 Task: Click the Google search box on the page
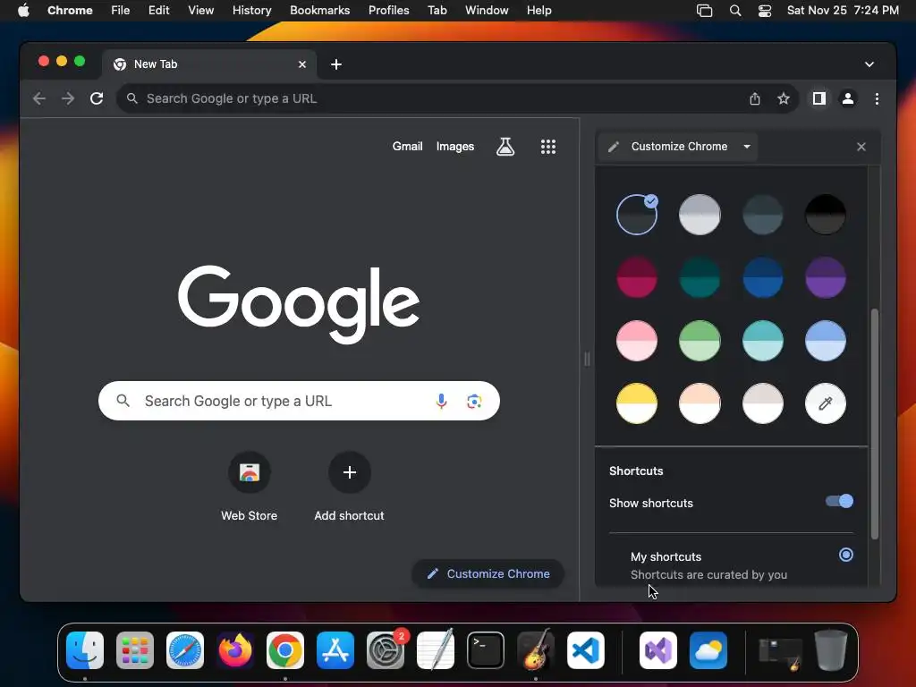pyautogui.click(x=299, y=401)
